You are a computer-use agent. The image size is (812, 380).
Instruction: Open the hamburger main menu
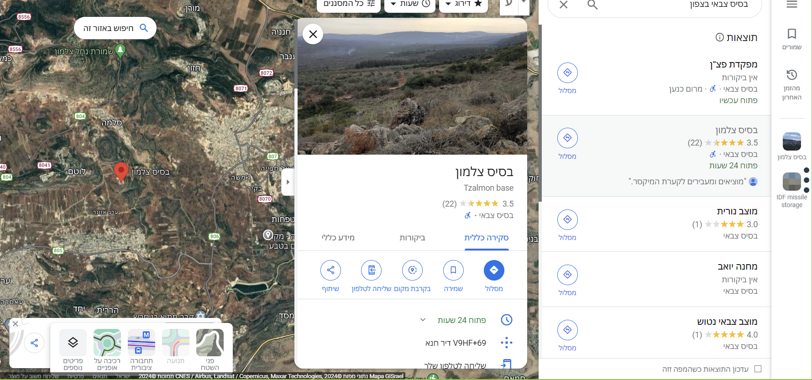click(792, 5)
